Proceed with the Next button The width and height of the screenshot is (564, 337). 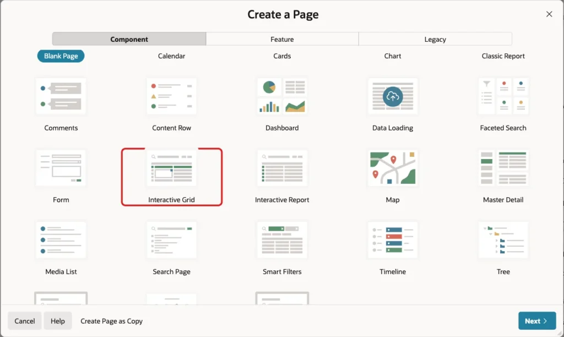(x=537, y=321)
